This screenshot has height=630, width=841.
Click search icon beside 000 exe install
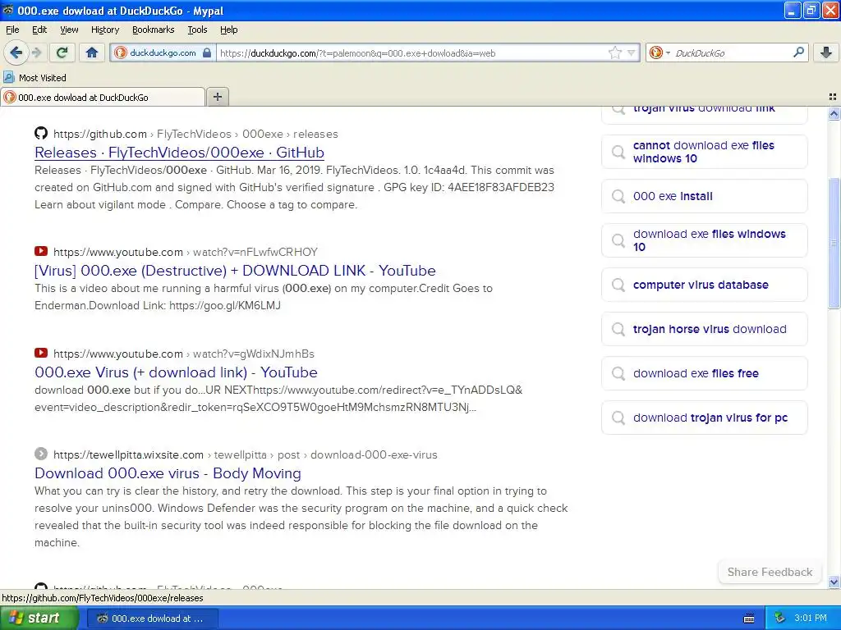coord(618,196)
